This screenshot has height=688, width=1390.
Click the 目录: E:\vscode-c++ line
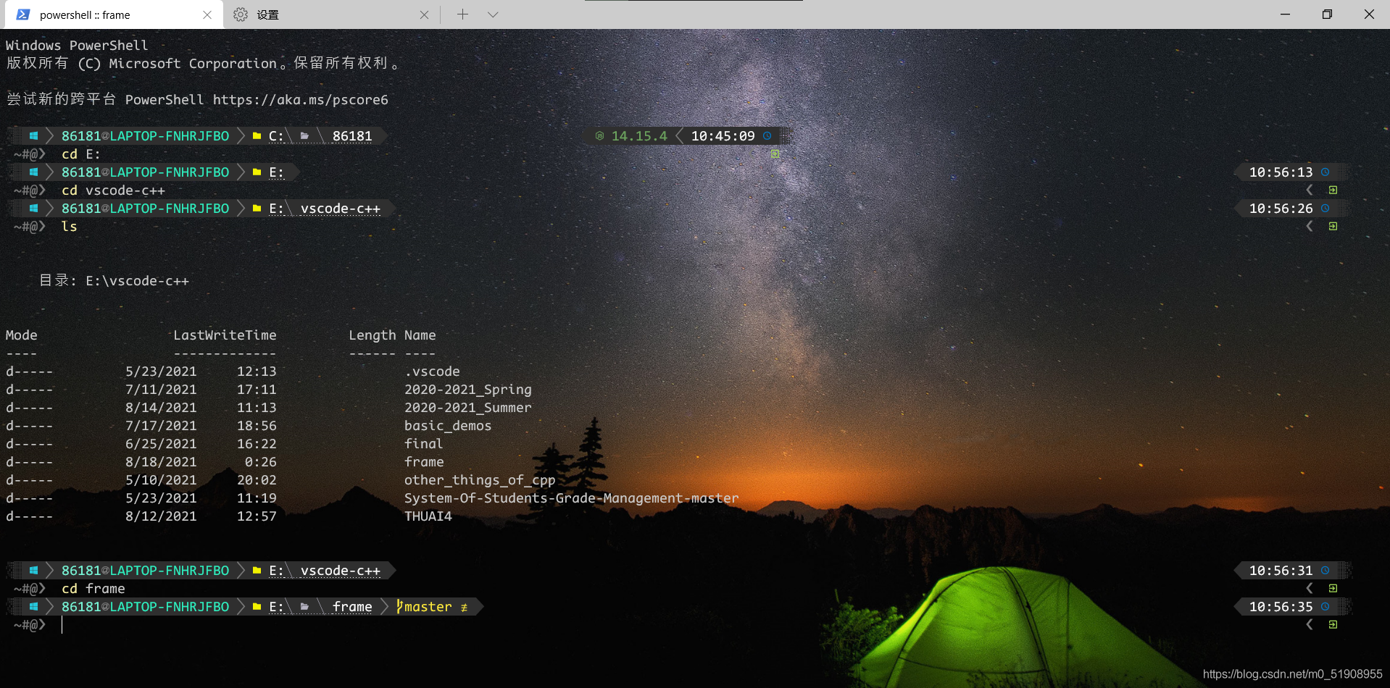114,281
